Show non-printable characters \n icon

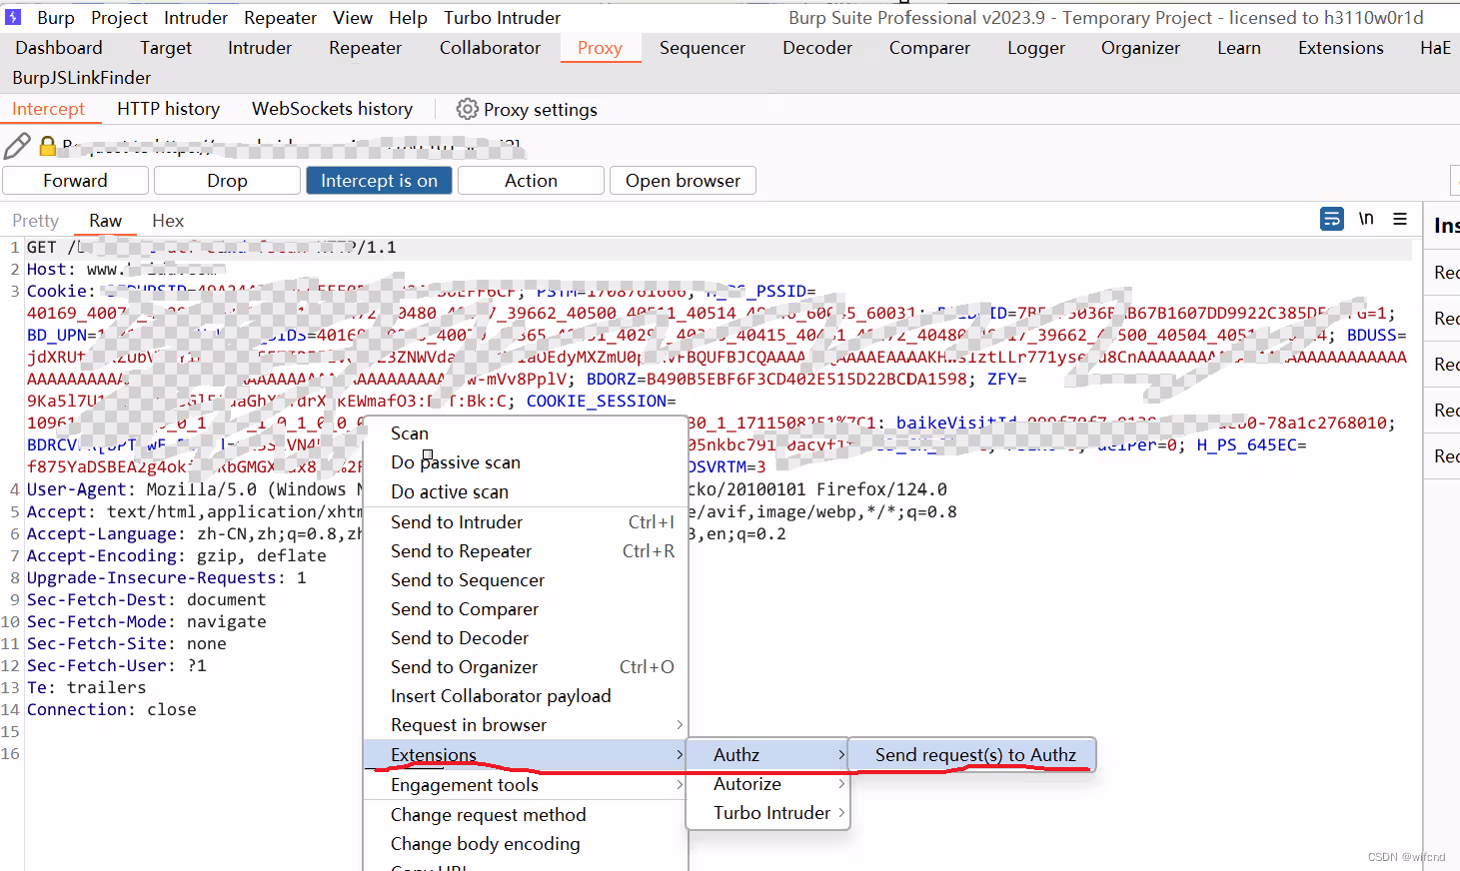(1366, 219)
